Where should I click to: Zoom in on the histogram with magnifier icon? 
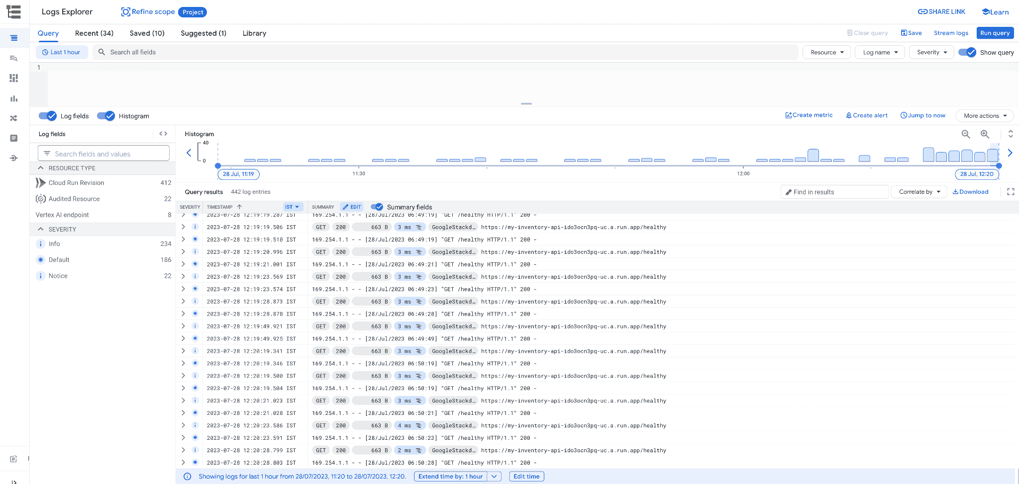click(985, 134)
